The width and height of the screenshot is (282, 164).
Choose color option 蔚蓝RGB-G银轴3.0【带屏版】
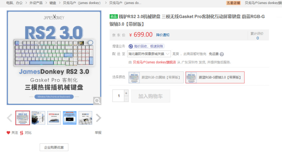(x=215, y=77)
